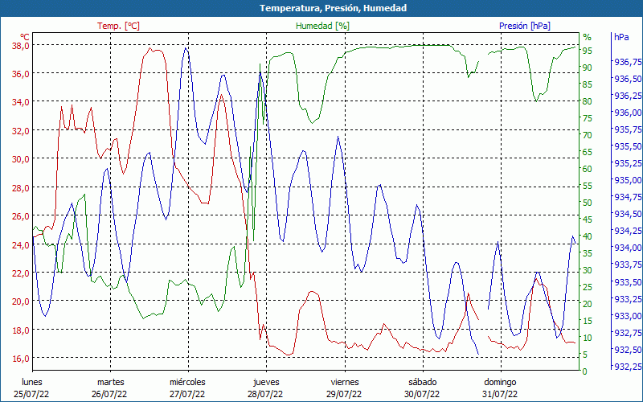Click the '95' humidity axis value

(588, 51)
